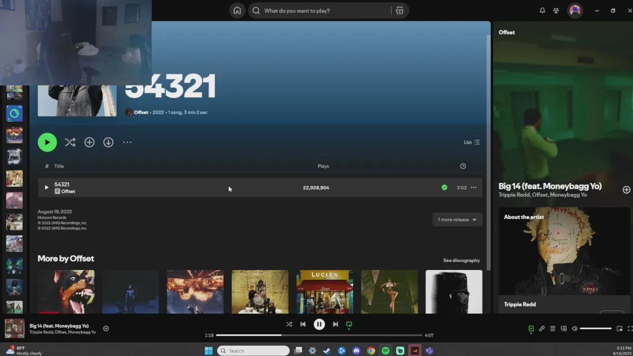This screenshot has height=356, width=633.
Task: Download the 54321 album
Action: tap(108, 142)
